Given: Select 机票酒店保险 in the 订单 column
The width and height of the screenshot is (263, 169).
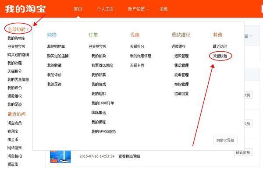Looking at the screenshot, I should 102,65.
